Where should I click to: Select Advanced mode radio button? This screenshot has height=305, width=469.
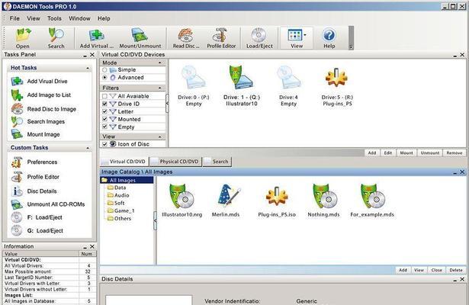click(104, 78)
